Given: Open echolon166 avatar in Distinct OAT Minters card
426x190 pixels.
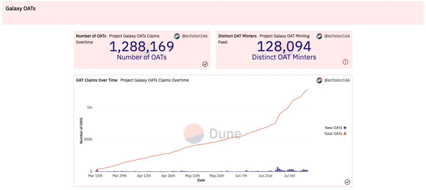Looking at the screenshot, I should pyautogui.click(x=319, y=36).
